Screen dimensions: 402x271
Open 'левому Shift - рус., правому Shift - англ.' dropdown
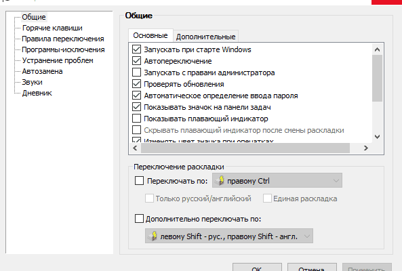(x=229, y=236)
